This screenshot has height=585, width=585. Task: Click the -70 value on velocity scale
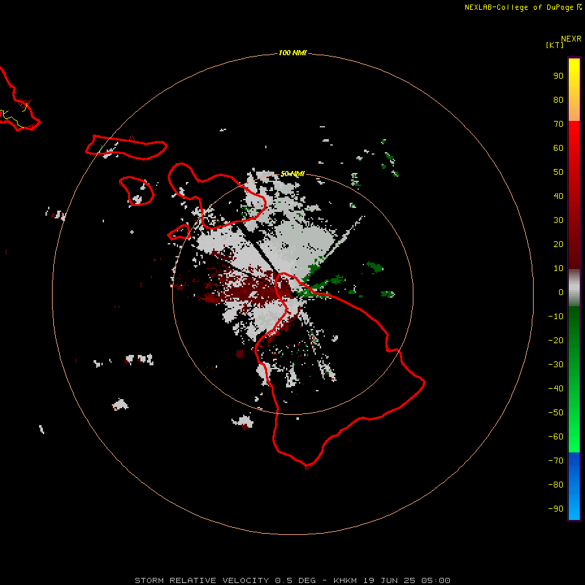[556, 461]
